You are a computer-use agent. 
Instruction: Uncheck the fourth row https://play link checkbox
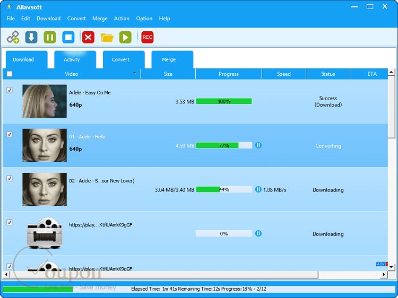(10, 222)
